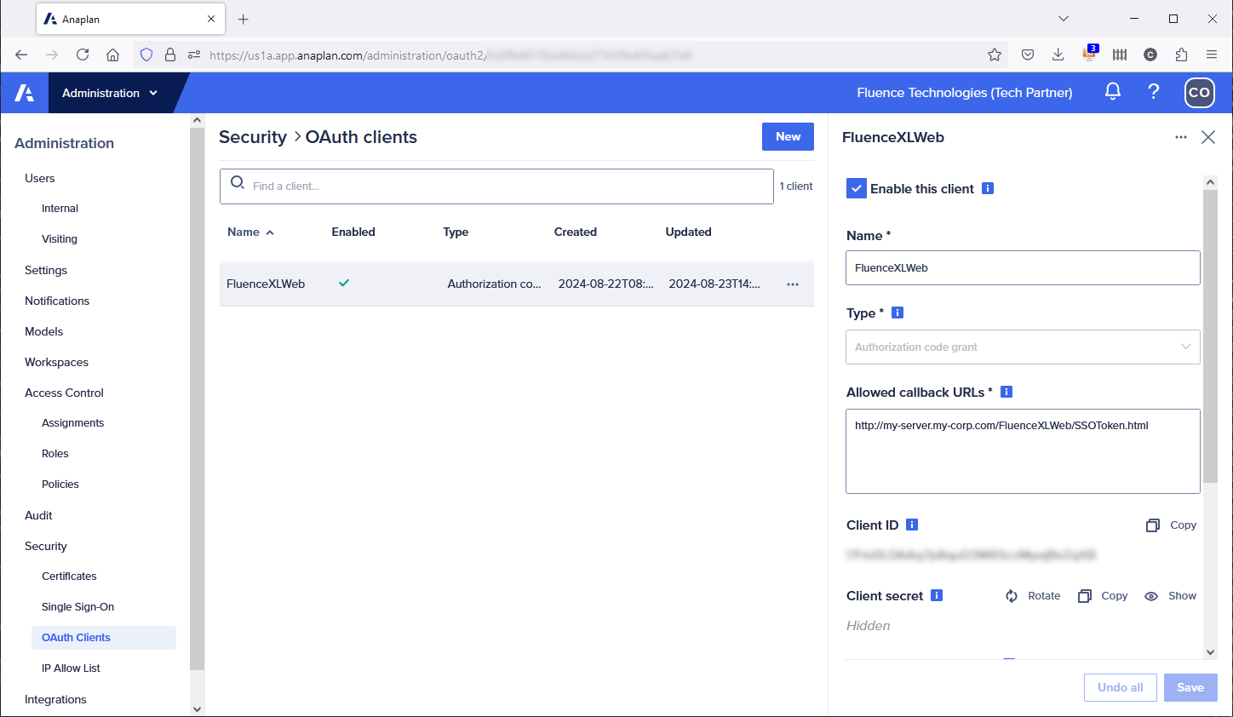Viewport: 1233px width, 717px height.
Task: Open the browser extensions puzzle icon
Action: point(1181,54)
